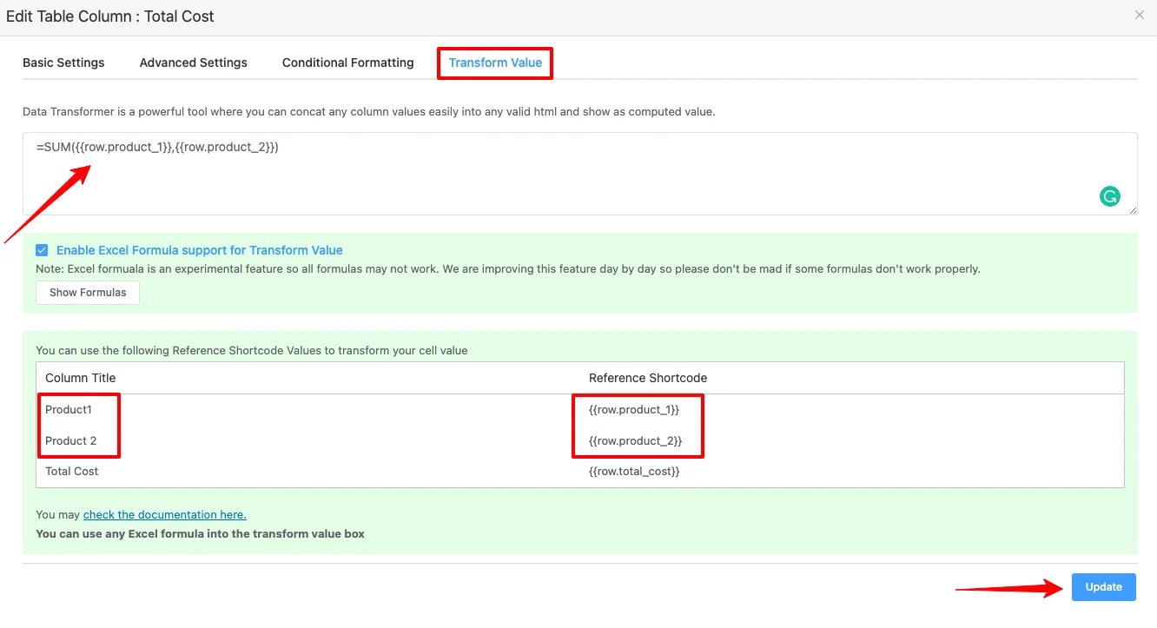Image resolution: width=1157 pixels, height=628 pixels.
Task: Click the Reference Shortcode column header
Action: pos(648,378)
